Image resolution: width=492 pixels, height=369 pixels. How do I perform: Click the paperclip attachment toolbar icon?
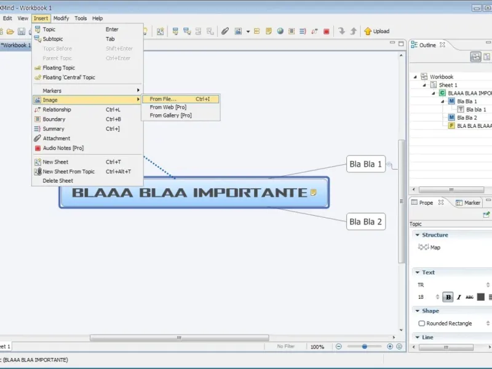pos(225,31)
